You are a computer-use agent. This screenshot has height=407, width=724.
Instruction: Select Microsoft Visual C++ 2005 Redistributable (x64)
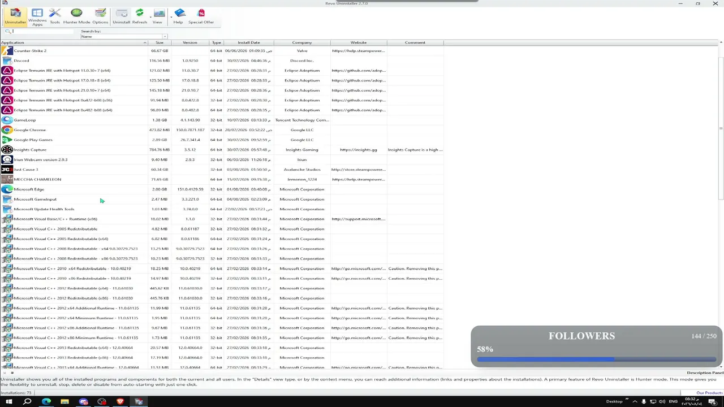coord(222,239)
